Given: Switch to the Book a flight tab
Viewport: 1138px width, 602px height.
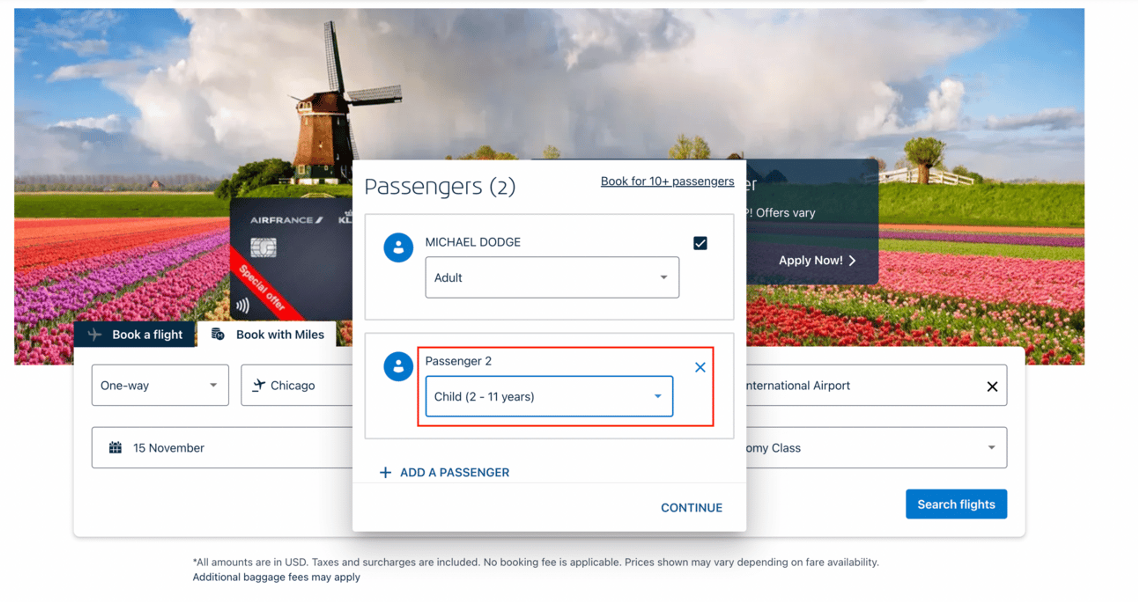Looking at the screenshot, I should tap(135, 334).
